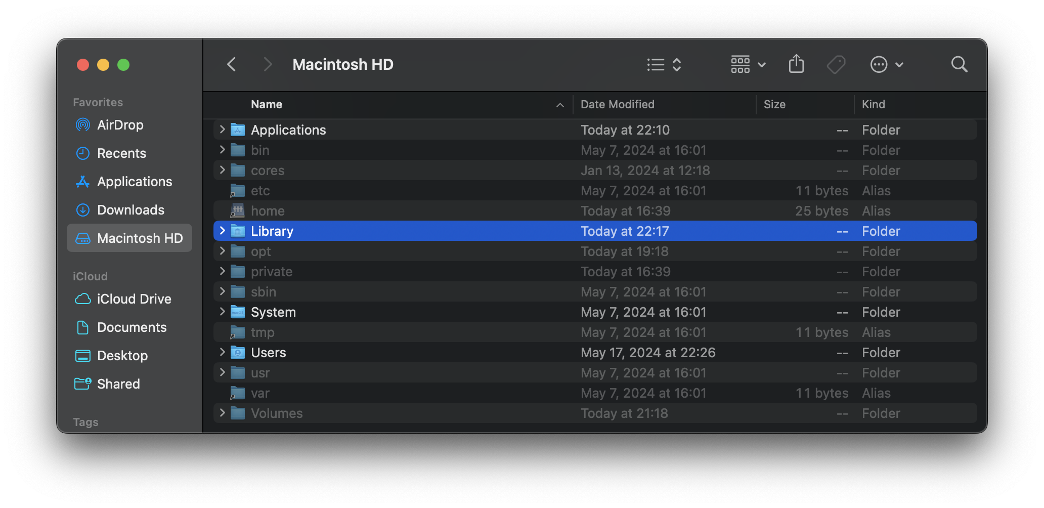Click the Tag icon in the toolbar
The image size is (1044, 508).
[x=836, y=64]
